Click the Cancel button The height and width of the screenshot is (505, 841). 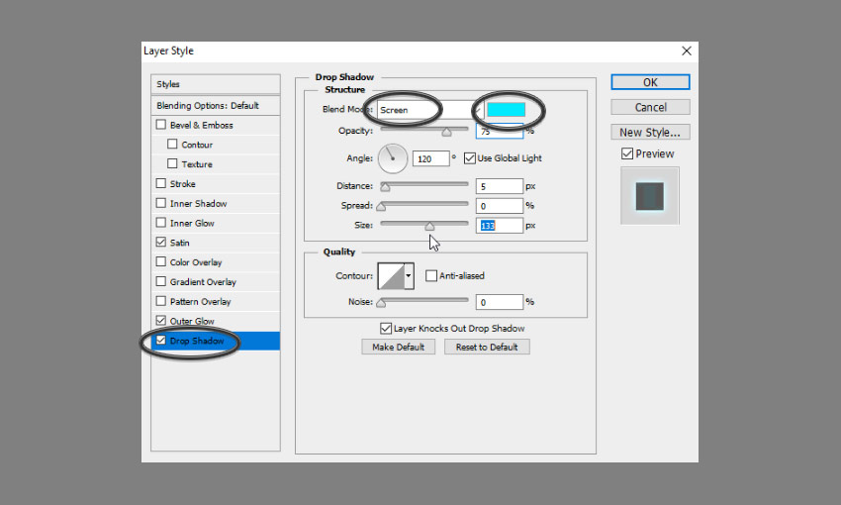point(650,107)
